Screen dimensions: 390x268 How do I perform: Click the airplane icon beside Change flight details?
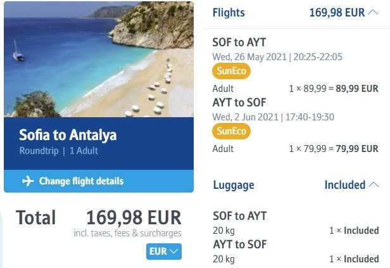tap(28, 181)
